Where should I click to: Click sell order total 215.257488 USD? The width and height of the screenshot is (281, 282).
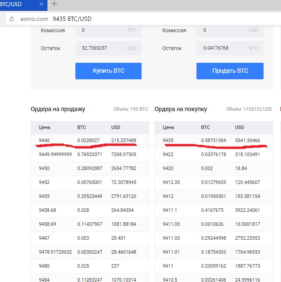(124, 140)
